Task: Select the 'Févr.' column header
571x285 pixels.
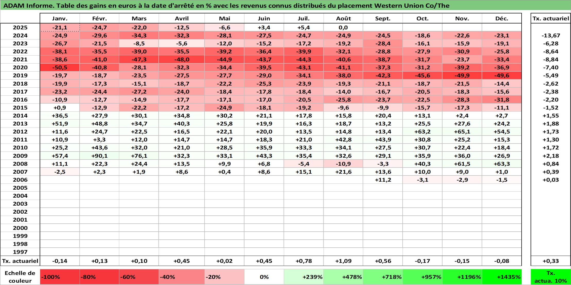Action: pyautogui.click(x=99, y=19)
